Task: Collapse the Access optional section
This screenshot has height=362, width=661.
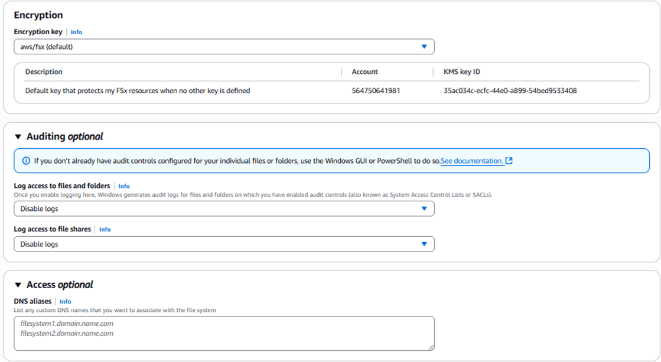Action: (18, 285)
